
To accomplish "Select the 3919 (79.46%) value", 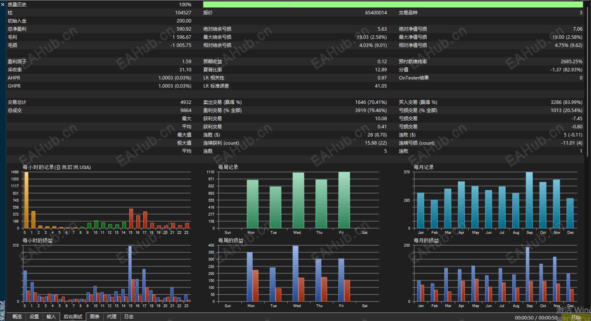I will (x=371, y=111).
